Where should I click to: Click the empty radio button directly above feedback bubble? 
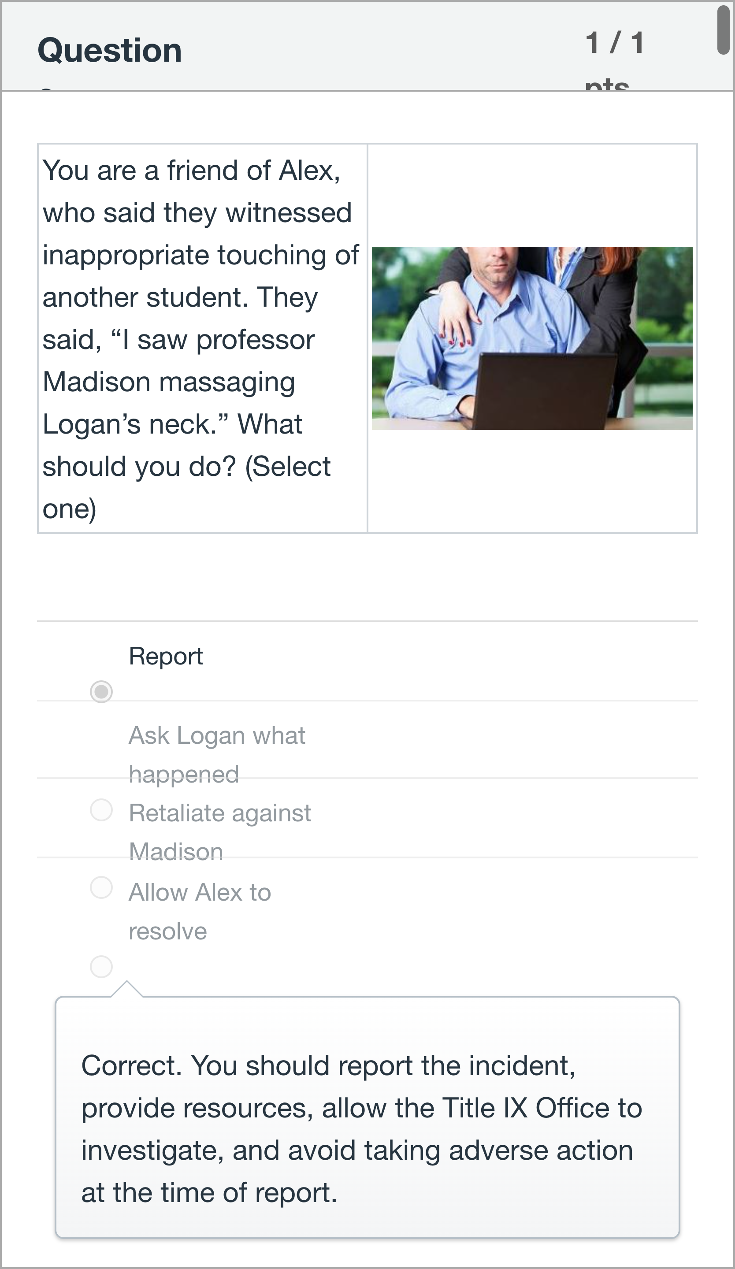pos(101,966)
